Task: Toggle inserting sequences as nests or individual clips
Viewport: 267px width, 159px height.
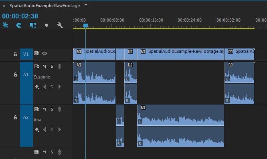Action: coord(6,25)
